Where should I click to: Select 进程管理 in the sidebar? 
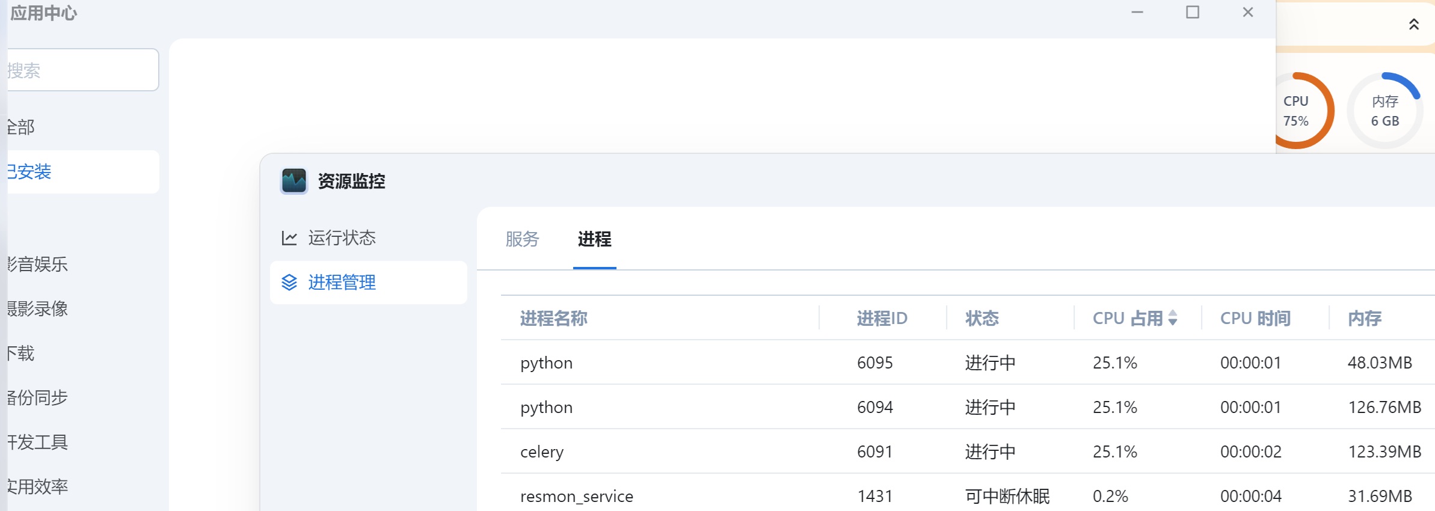click(x=368, y=283)
